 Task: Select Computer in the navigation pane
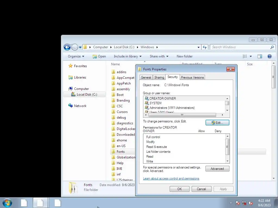click(x=81, y=89)
